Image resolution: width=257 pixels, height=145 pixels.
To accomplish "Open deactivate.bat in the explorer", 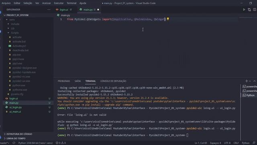I will click(20, 50).
